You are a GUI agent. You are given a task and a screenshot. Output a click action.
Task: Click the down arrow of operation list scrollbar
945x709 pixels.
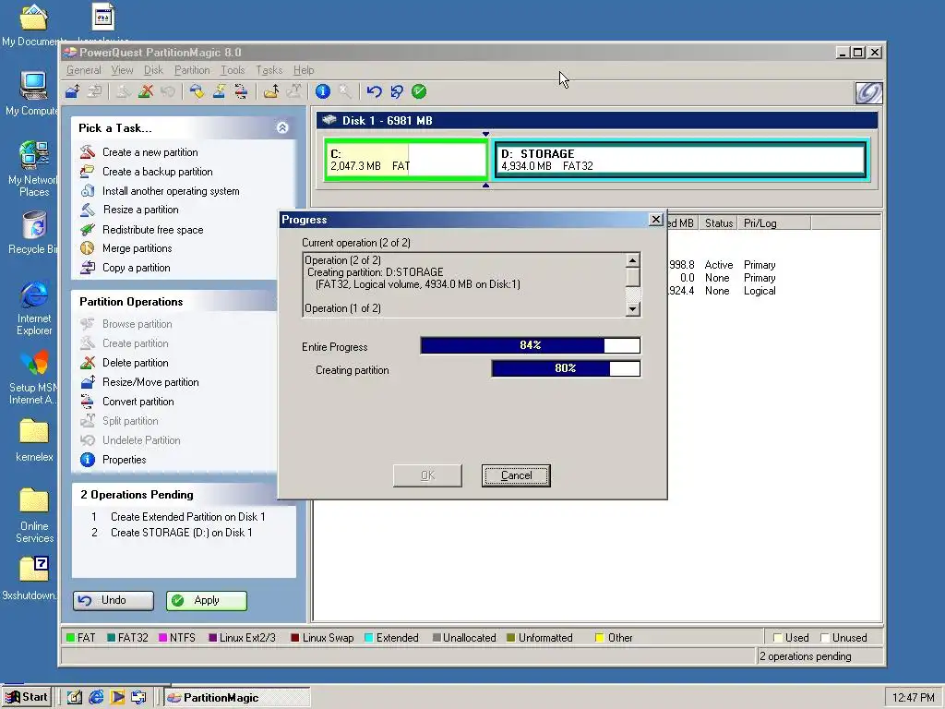tap(632, 308)
